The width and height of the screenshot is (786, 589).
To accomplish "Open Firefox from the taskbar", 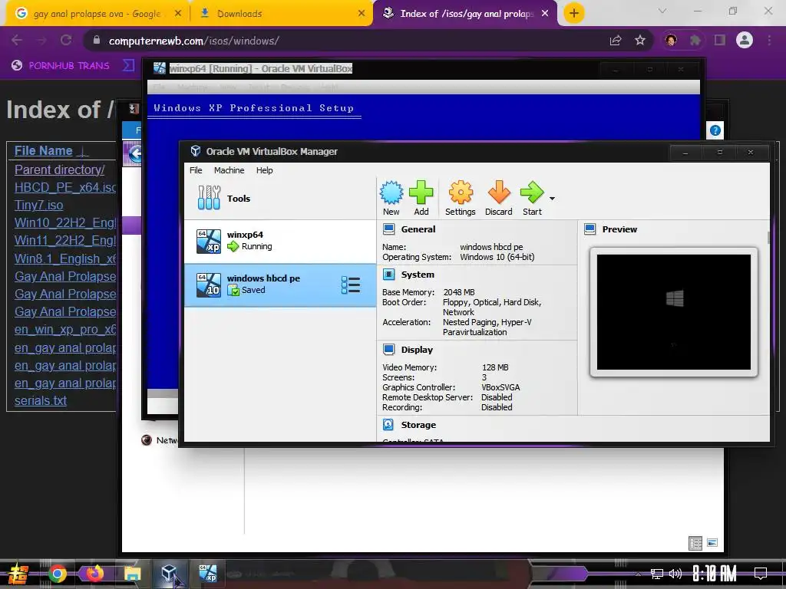I will coord(94,574).
